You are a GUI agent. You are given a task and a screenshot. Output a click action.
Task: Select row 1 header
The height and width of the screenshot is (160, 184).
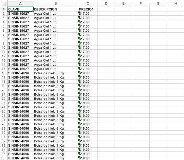(x=4, y=9)
